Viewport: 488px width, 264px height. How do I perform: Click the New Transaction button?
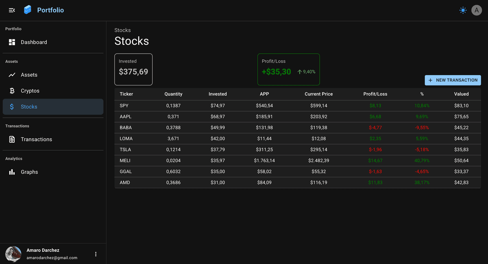tap(453, 80)
